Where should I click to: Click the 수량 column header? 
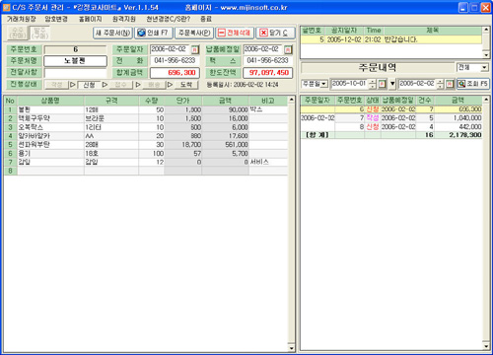(x=151, y=101)
